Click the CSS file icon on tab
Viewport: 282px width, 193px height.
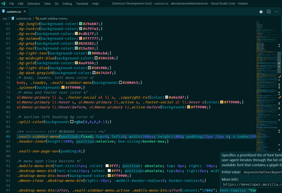coord(3,12)
